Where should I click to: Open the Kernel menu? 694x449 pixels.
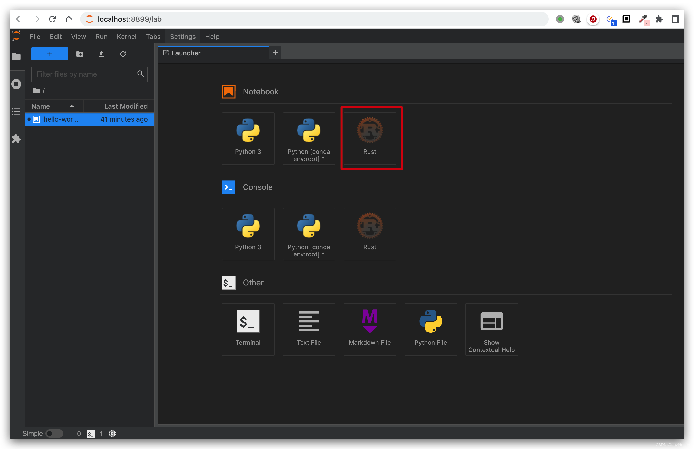[x=126, y=37]
